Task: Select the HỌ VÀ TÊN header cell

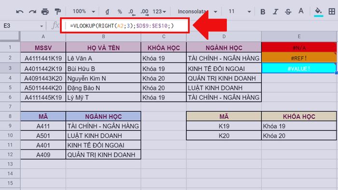Action: [103, 48]
